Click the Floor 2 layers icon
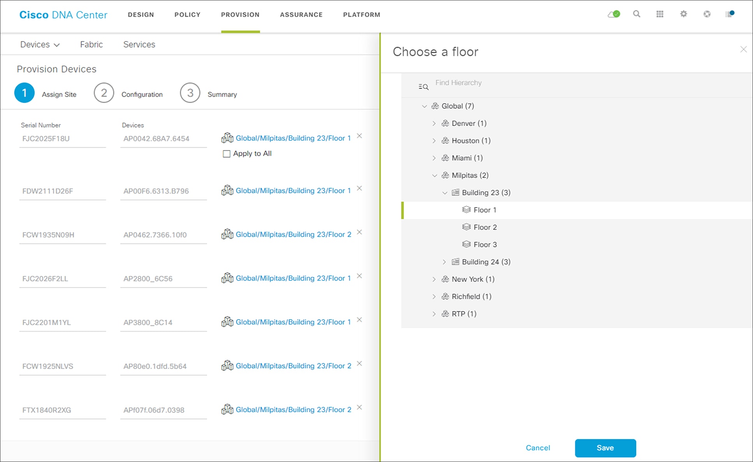 pyautogui.click(x=466, y=227)
